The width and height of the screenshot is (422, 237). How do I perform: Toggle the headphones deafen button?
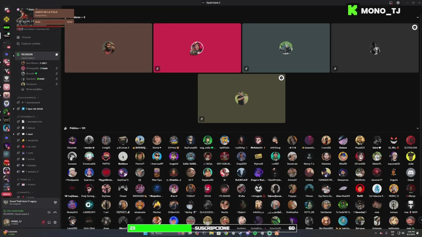coord(49,222)
